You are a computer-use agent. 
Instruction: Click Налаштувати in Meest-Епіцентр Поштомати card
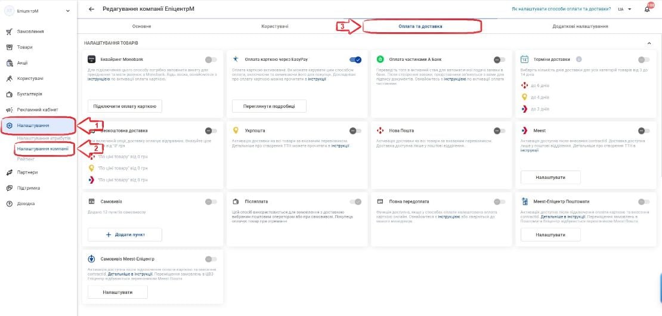pyautogui.click(x=550, y=234)
